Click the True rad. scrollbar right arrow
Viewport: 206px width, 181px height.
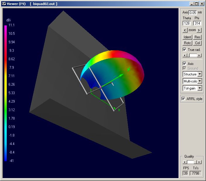coord(199,55)
